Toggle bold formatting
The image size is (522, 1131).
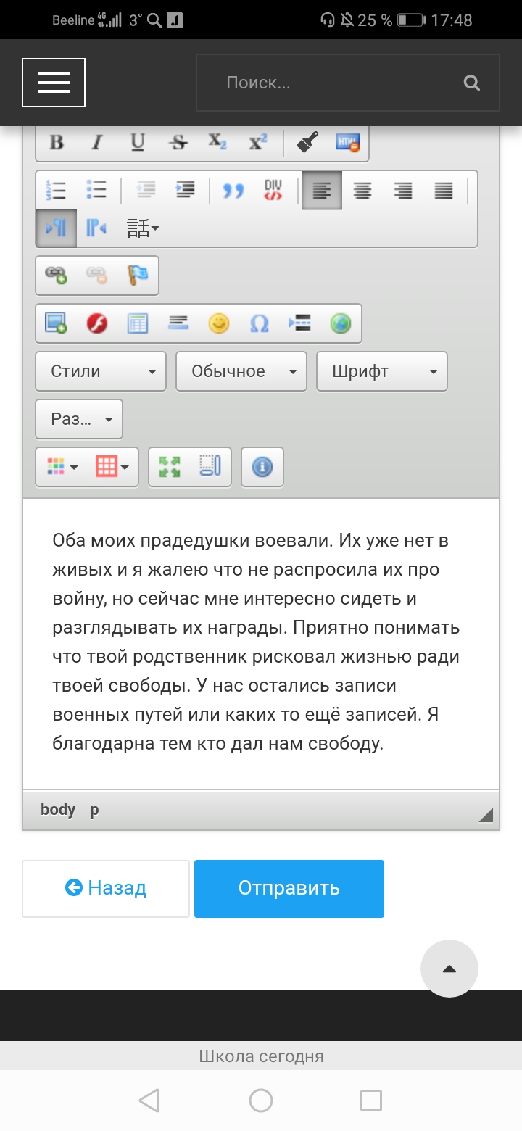[57, 142]
